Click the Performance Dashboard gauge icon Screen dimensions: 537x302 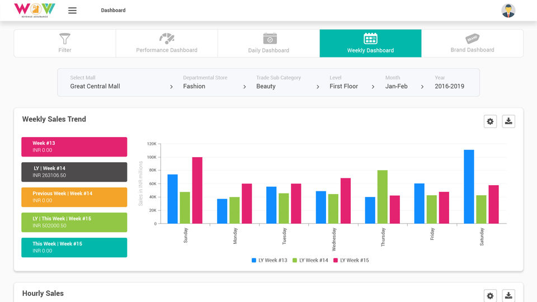tap(167, 39)
